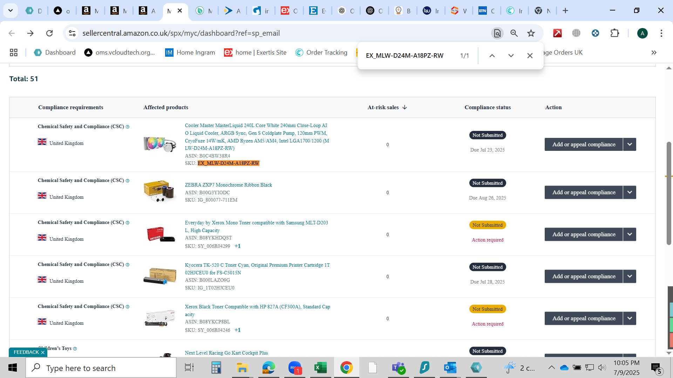Click the browser back arrow

[x=12, y=33]
